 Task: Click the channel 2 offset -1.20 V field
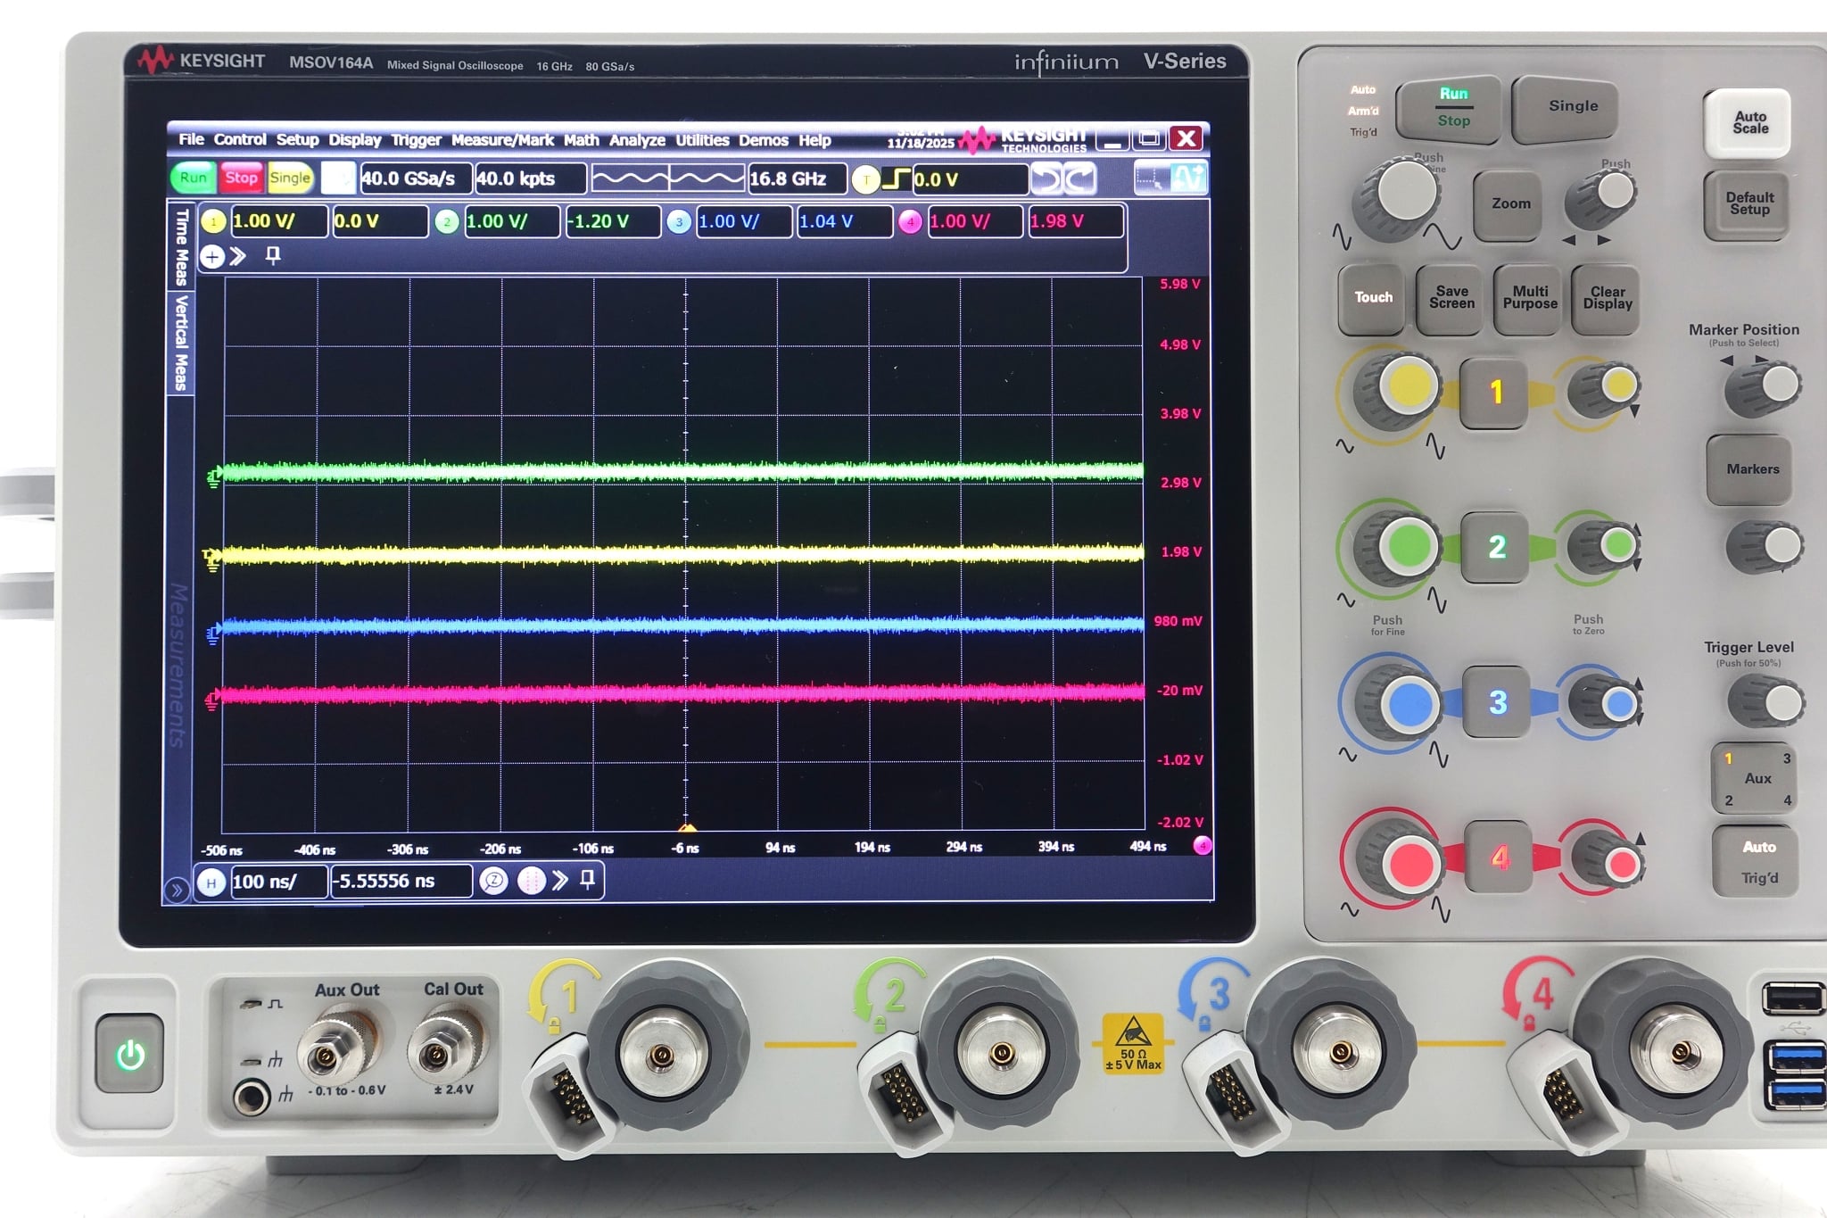[612, 221]
